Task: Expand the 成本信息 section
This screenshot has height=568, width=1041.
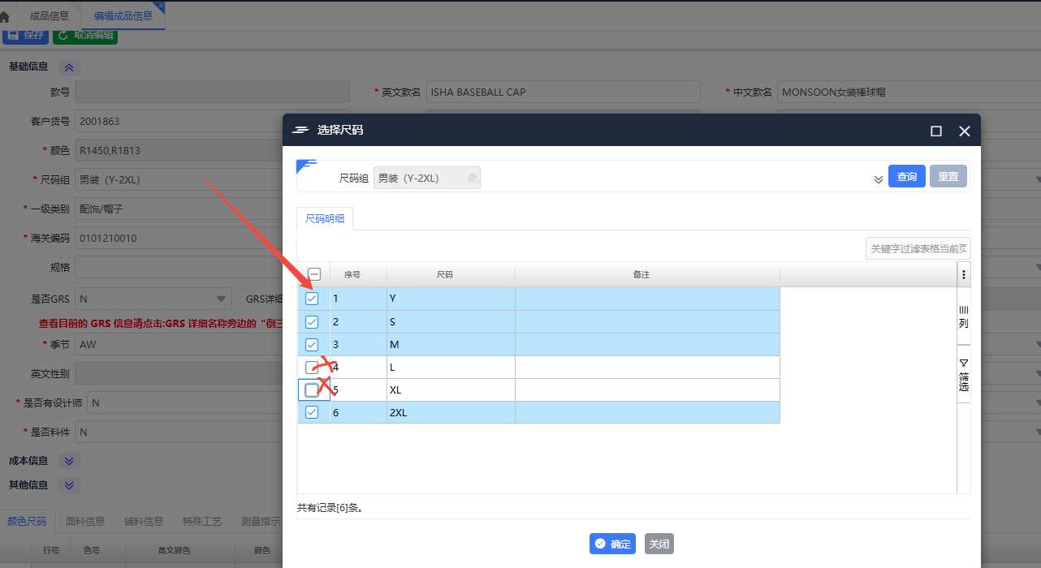Action: (69, 461)
